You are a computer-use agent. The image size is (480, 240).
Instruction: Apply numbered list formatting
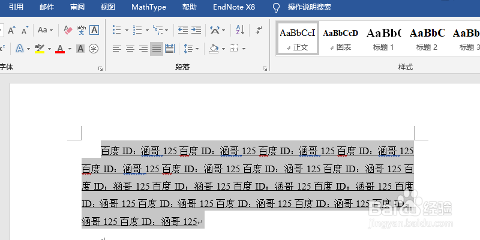point(137,30)
